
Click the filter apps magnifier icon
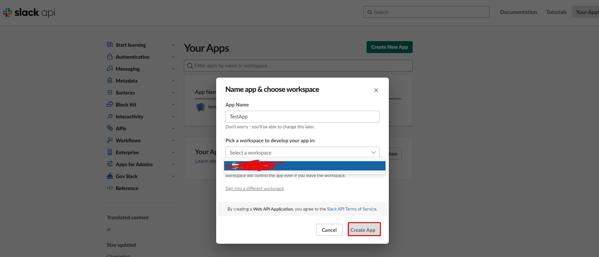pyautogui.click(x=190, y=66)
